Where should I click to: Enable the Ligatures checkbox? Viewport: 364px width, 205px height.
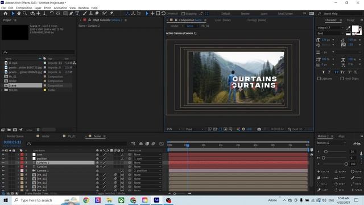click(319, 79)
